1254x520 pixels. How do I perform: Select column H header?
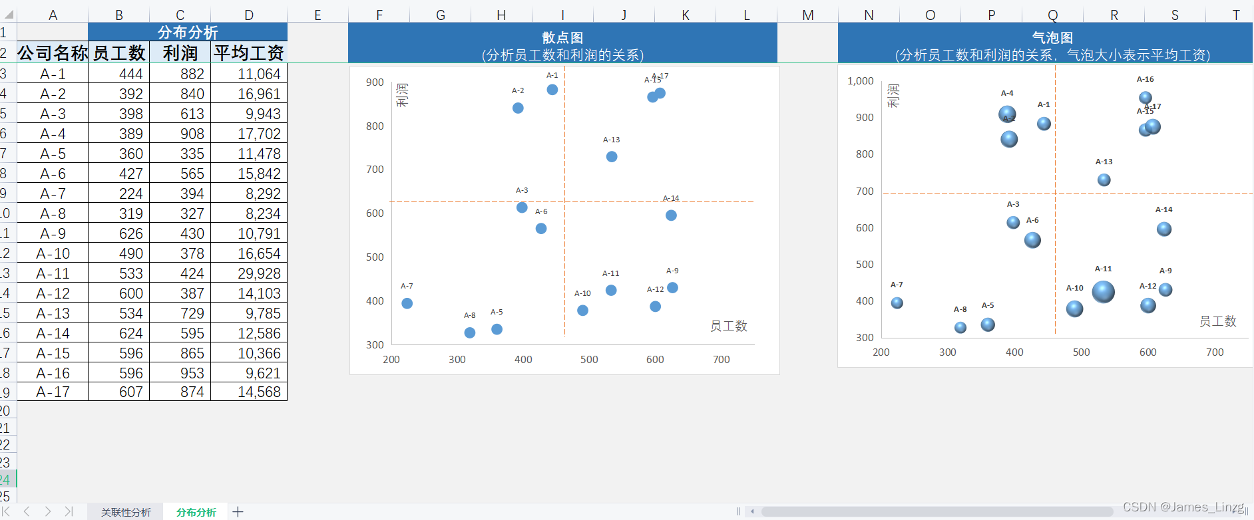coord(501,15)
